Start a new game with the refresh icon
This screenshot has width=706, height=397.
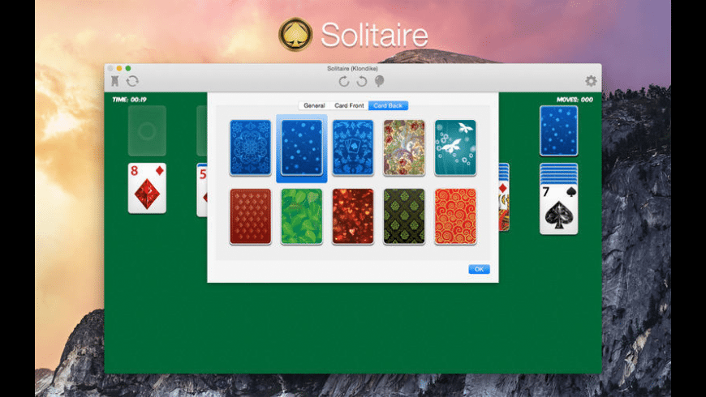click(x=132, y=81)
